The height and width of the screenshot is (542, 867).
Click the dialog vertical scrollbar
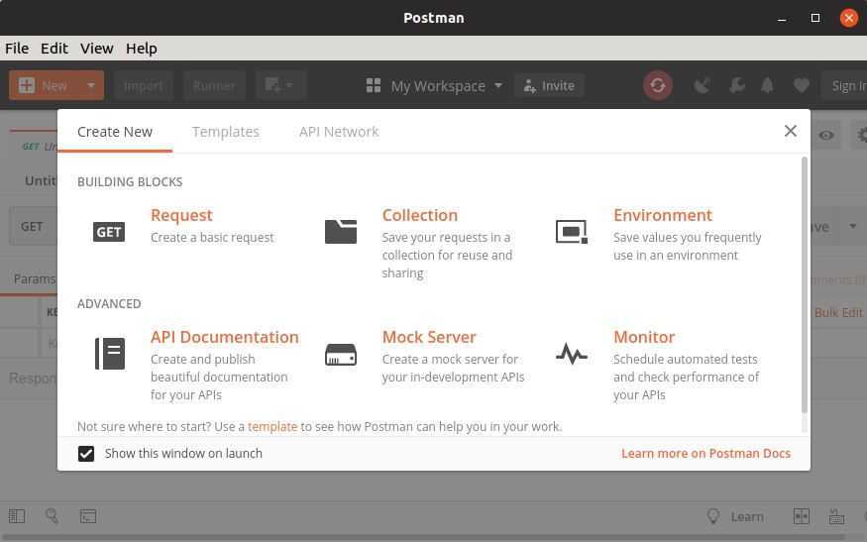[x=805, y=284]
